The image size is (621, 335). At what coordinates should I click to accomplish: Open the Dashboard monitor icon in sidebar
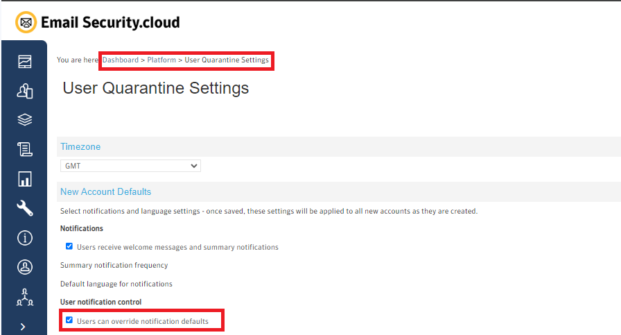(x=25, y=62)
